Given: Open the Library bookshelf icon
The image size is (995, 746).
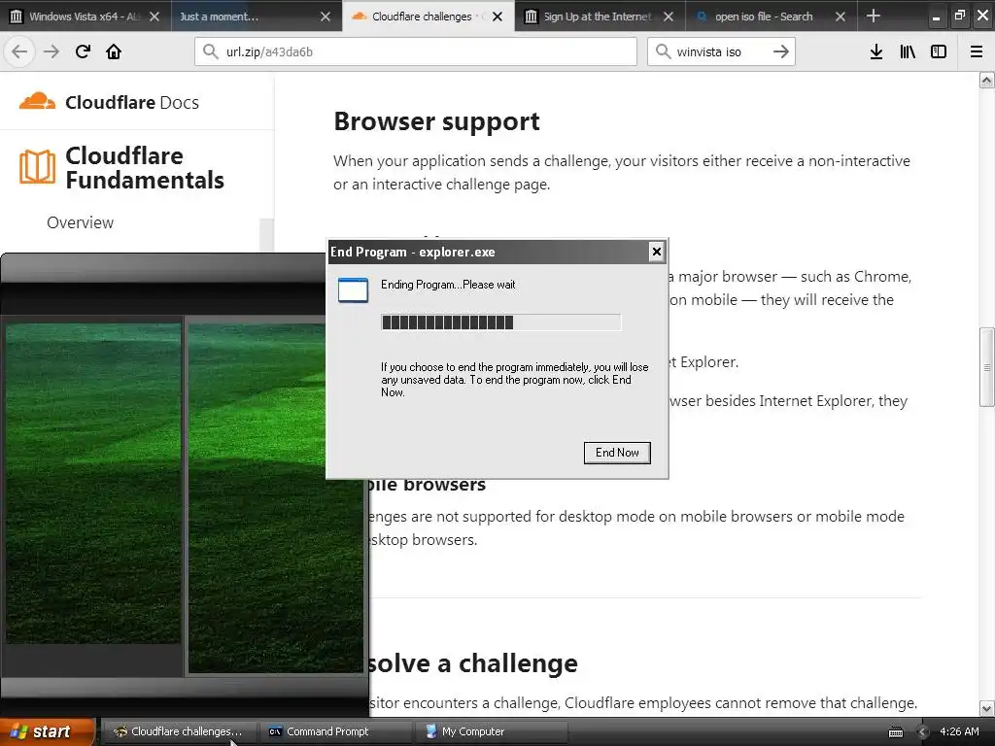Looking at the screenshot, I should (x=908, y=51).
